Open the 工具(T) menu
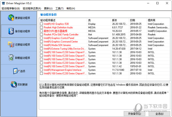 click(59, 8)
